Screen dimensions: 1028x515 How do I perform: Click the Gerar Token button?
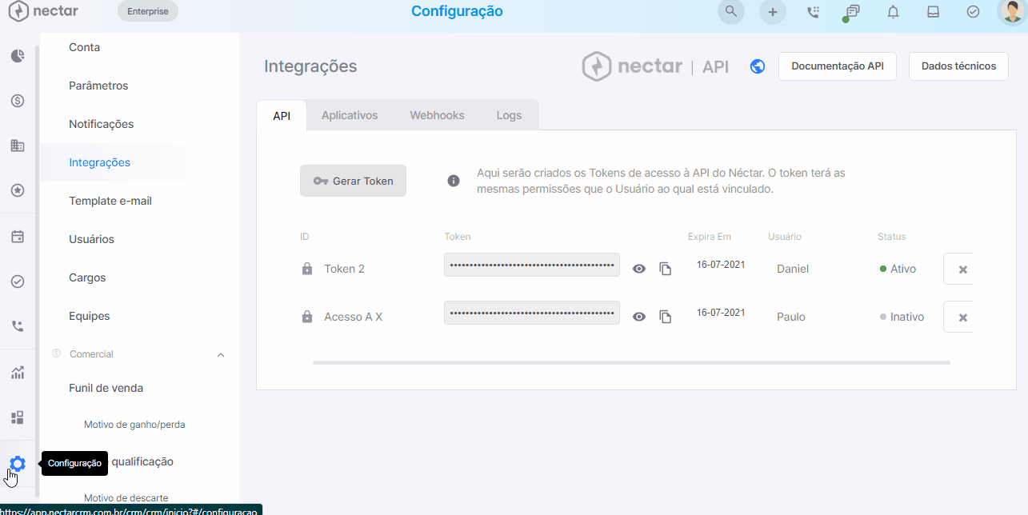(x=353, y=181)
